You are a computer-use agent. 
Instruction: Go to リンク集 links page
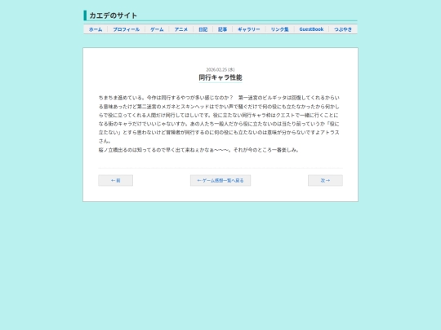(x=280, y=29)
